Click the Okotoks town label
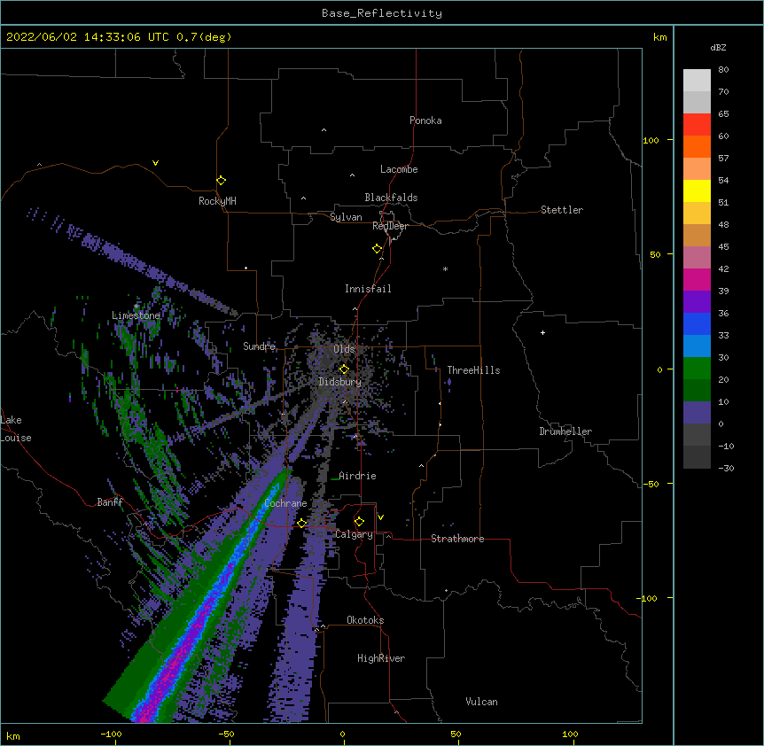764x746 pixels. pos(365,620)
